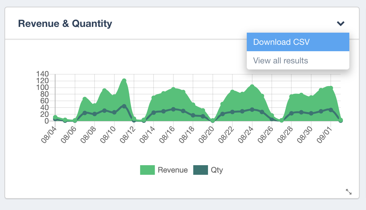The image size is (366, 210).
Task: Toggle Qty series via its legend label
Action: click(217, 170)
